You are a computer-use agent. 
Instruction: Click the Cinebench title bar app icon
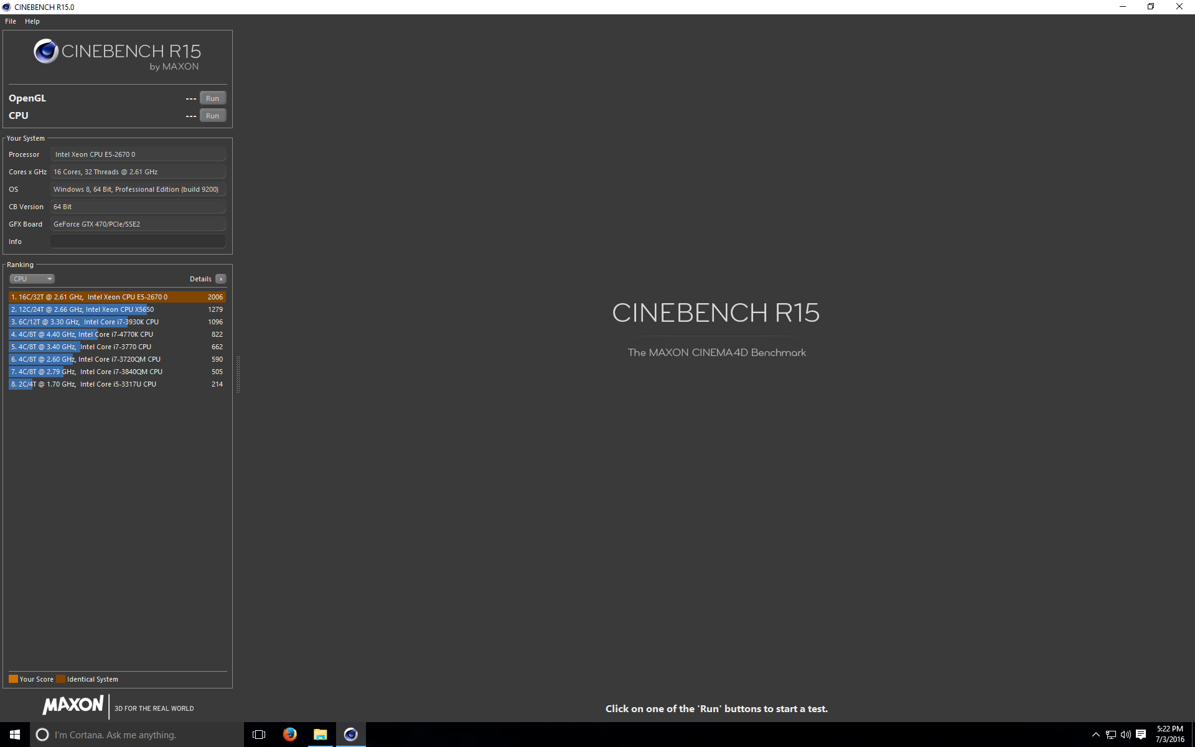6,7
